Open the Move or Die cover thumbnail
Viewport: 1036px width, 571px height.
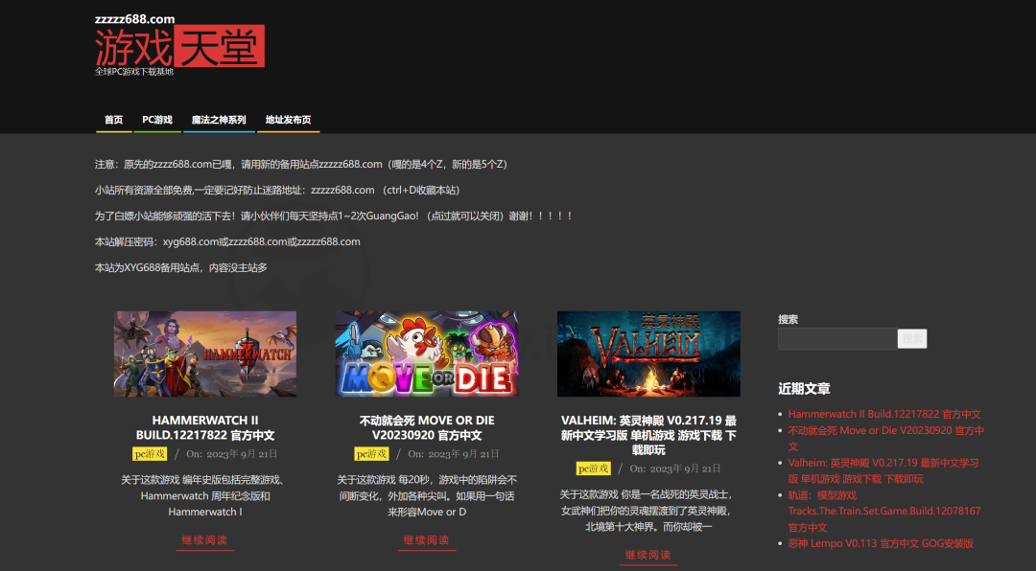[x=426, y=354]
